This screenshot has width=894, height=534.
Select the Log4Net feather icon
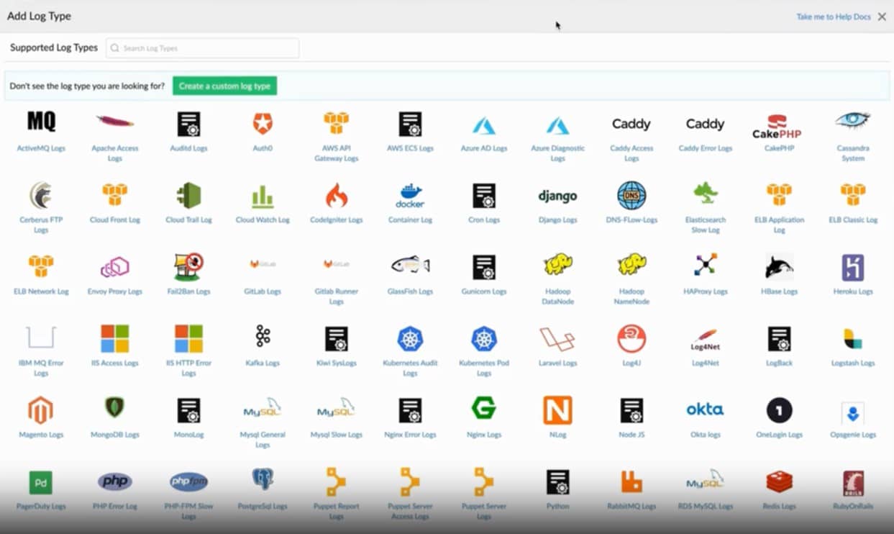[706, 339]
